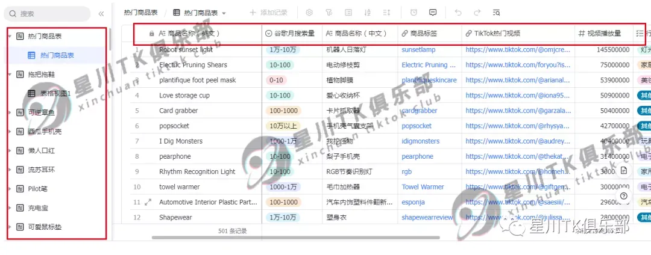The image size is (651, 255).
Task: Click the sidebar vertical scrollbar
Action: tap(110, 40)
